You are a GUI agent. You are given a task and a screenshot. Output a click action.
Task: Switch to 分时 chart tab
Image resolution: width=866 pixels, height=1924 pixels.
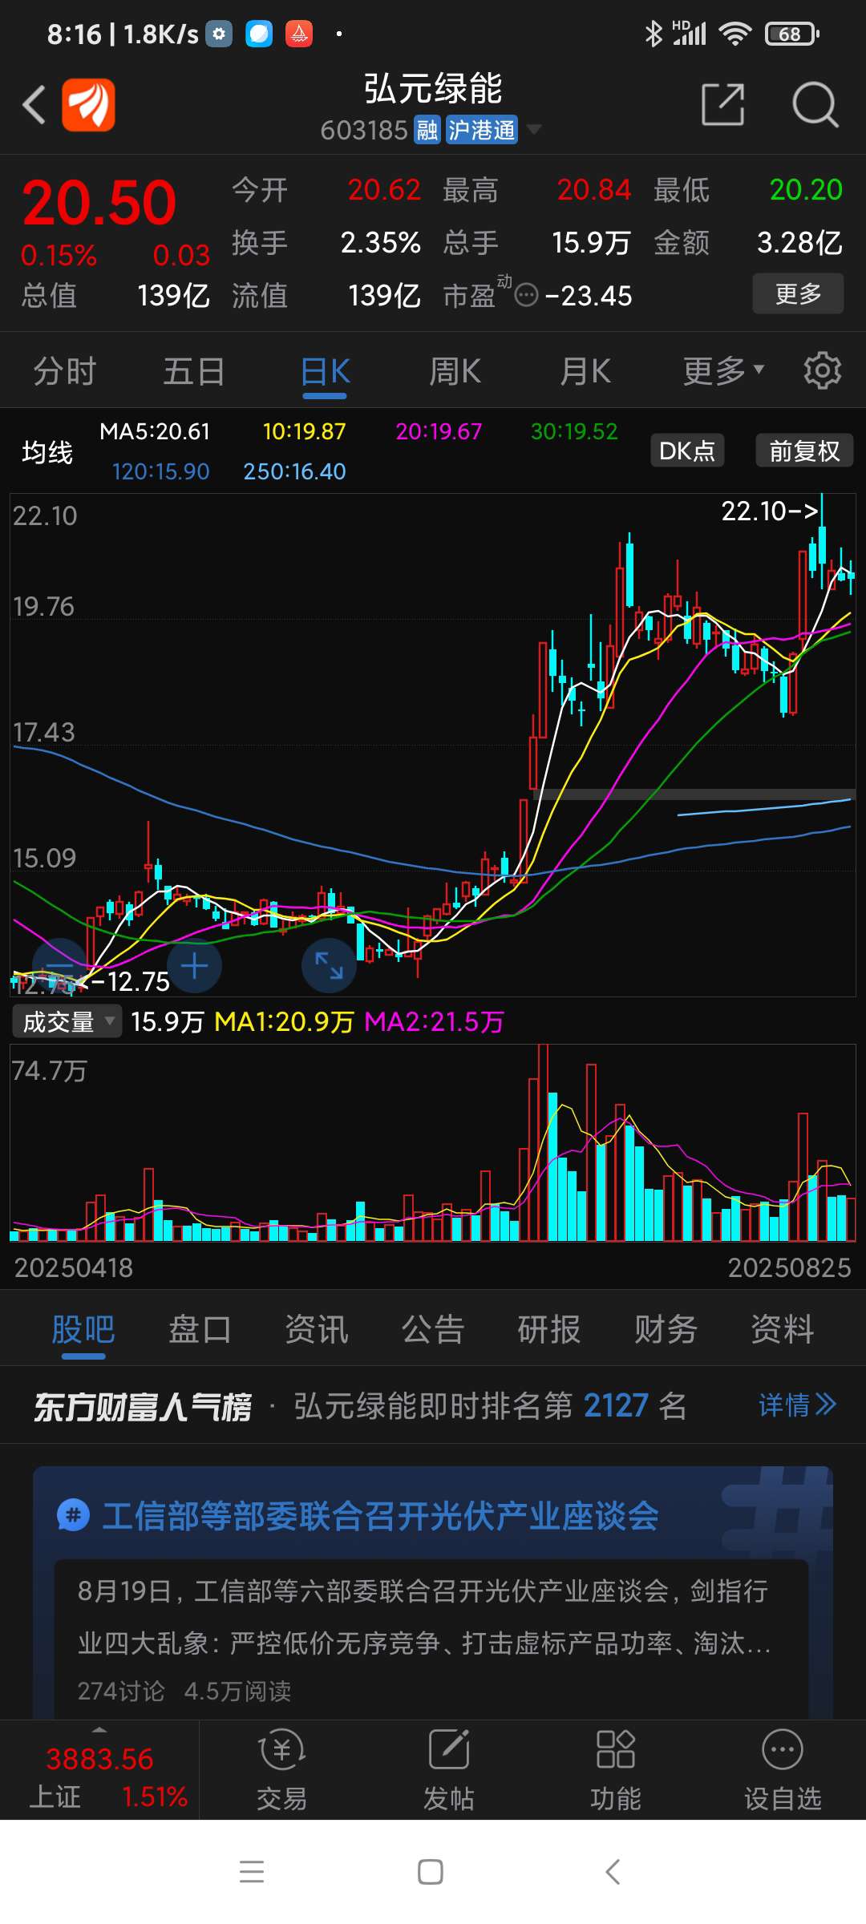pyautogui.click(x=64, y=370)
